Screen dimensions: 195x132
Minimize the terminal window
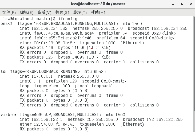click(173, 4)
